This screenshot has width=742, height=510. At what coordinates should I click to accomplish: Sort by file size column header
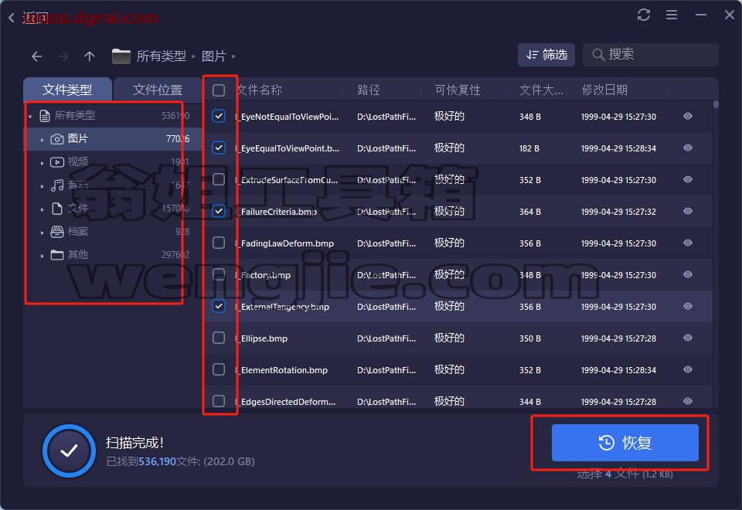point(541,90)
